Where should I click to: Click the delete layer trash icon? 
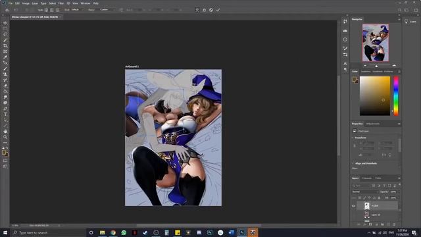point(394,224)
